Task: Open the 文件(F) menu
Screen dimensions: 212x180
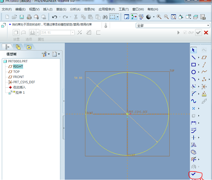Action: coord(7,9)
